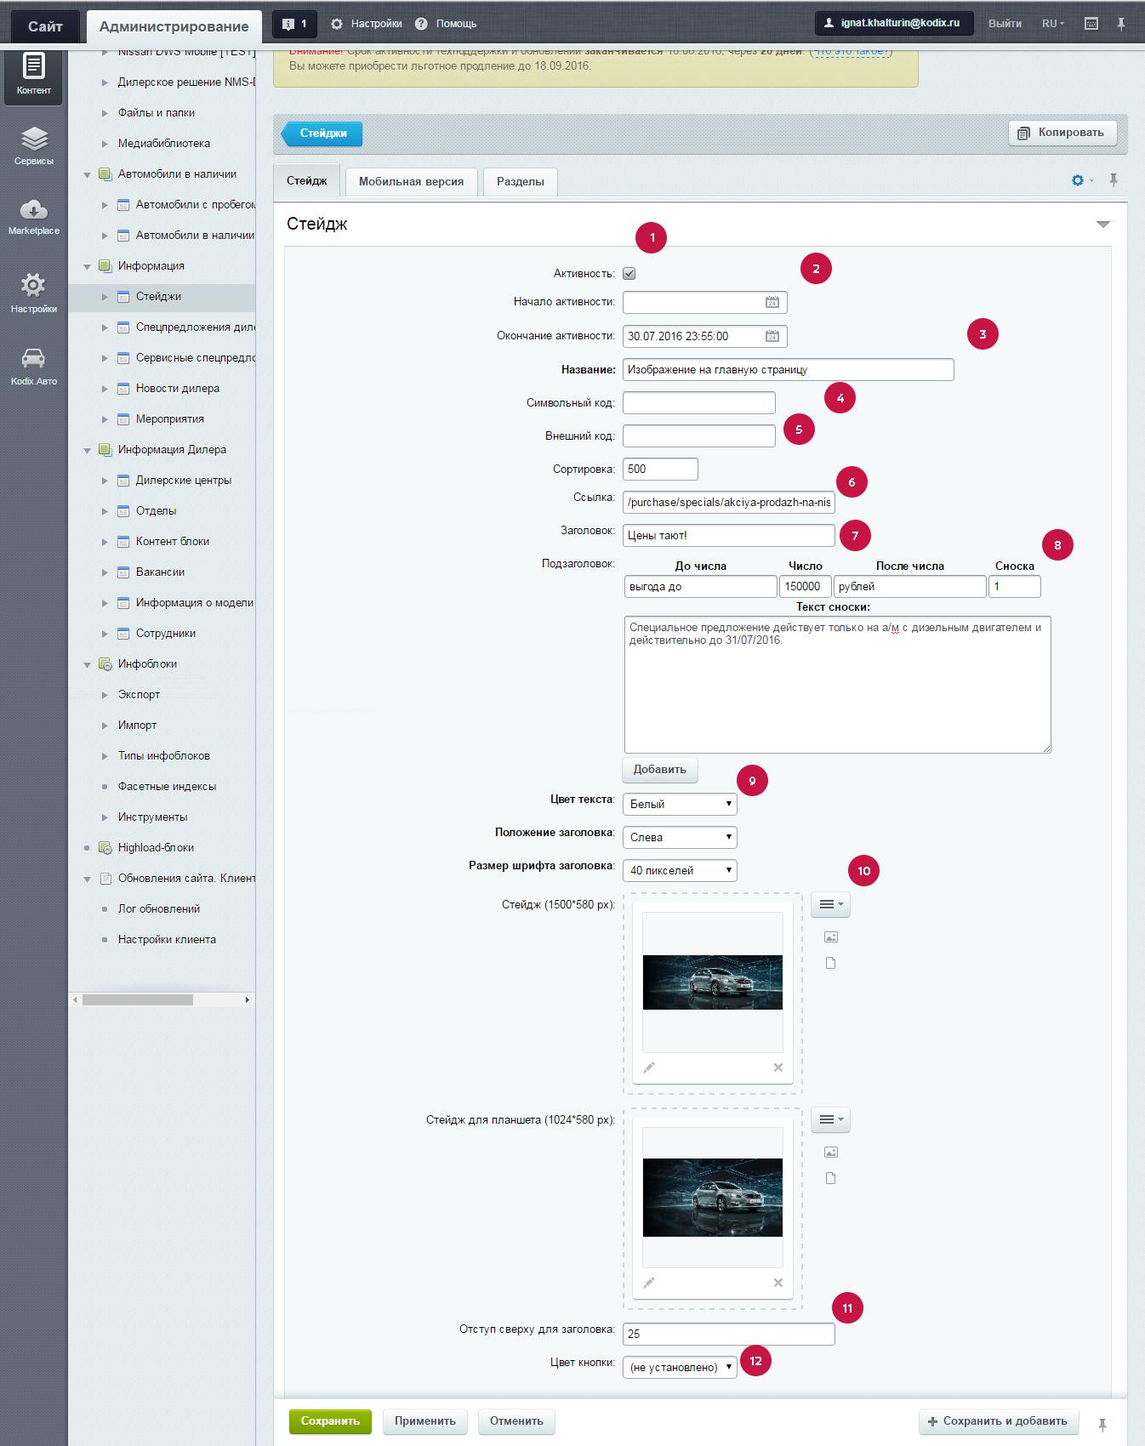Edit the Стейдж (1500*580) image description
1145x1446 pixels.
click(x=649, y=1067)
